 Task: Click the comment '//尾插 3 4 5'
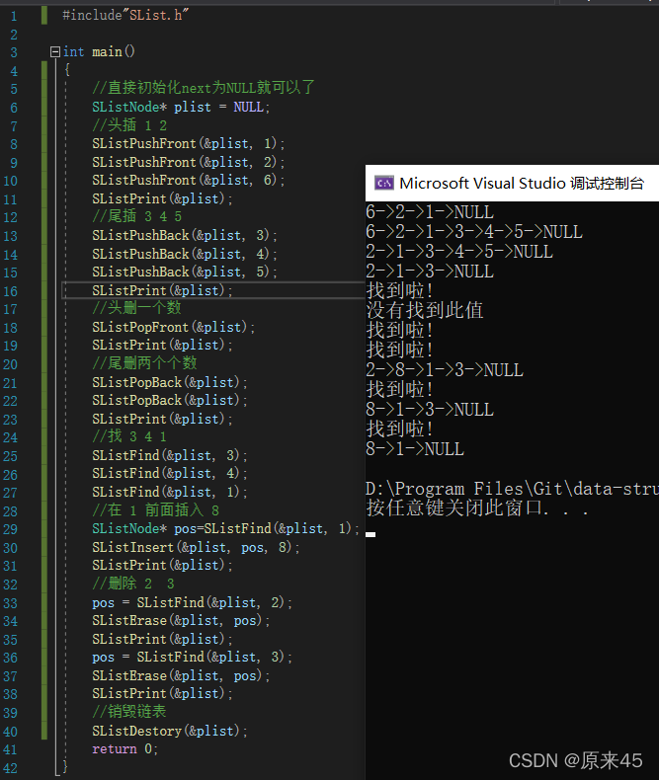click(137, 216)
